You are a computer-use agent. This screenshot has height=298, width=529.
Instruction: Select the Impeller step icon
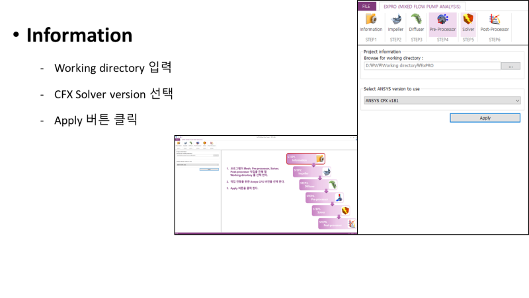pos(395,23)
